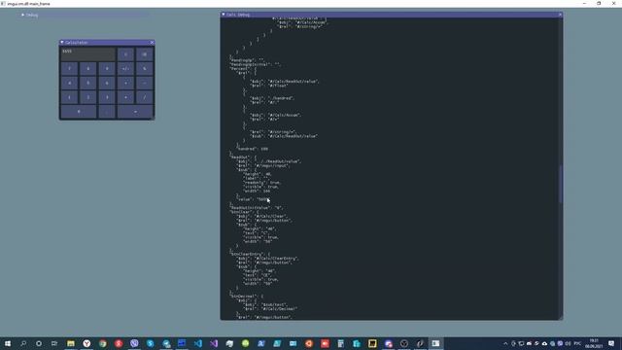Click the Calc Debug vertical scrollbar thumb
Viewport: 622px width, 350px height.
click(561, 184)
